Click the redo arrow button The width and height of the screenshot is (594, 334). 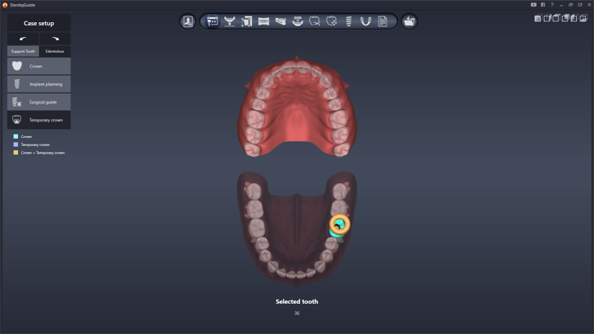[55, 38]
